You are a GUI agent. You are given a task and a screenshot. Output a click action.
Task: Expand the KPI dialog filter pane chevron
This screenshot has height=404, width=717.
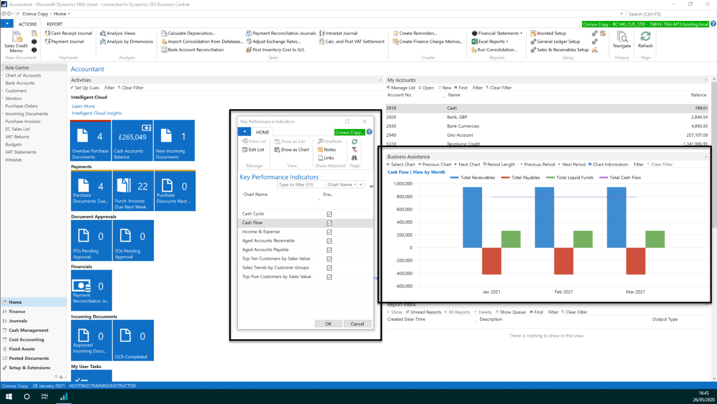(371, 186)
